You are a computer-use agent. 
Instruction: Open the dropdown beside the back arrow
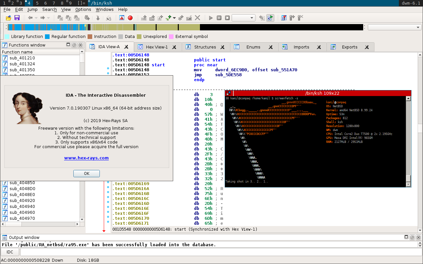(36, 18)
